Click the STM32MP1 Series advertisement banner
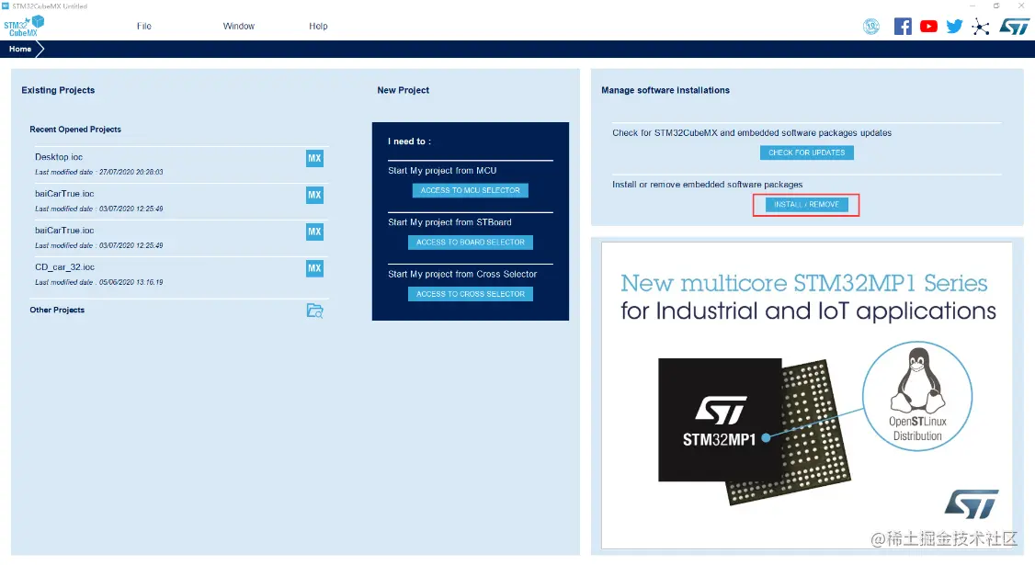The image size is (1035, 565). (807, 395)
